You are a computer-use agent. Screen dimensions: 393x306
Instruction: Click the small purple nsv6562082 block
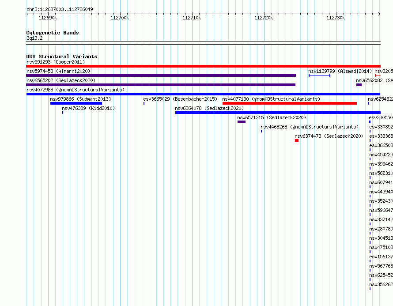click(x=359, y=85)
